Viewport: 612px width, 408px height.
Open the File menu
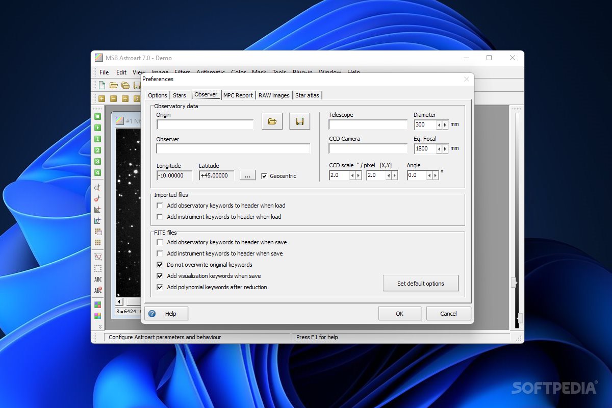104,72
